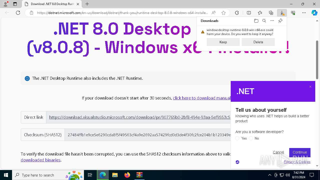Open more options in Downloads panel
The height and width of the screenshot is (180, 320).
coord(272,21)
